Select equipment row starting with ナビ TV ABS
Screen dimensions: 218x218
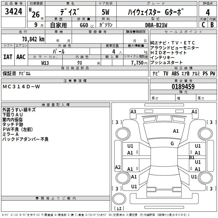[184, 73]
